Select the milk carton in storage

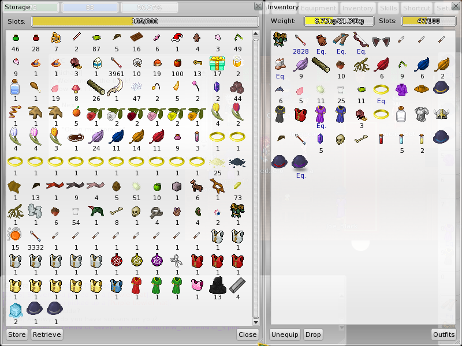click(96, 63)
